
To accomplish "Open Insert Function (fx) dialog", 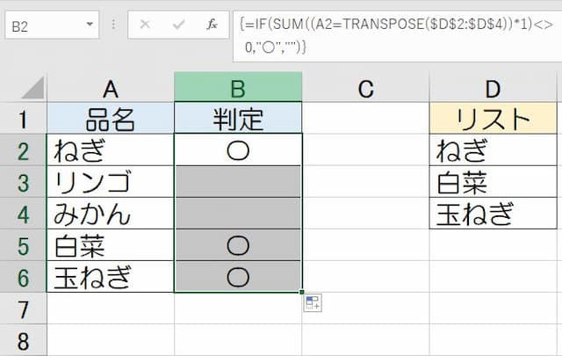I will click(212, 25).
